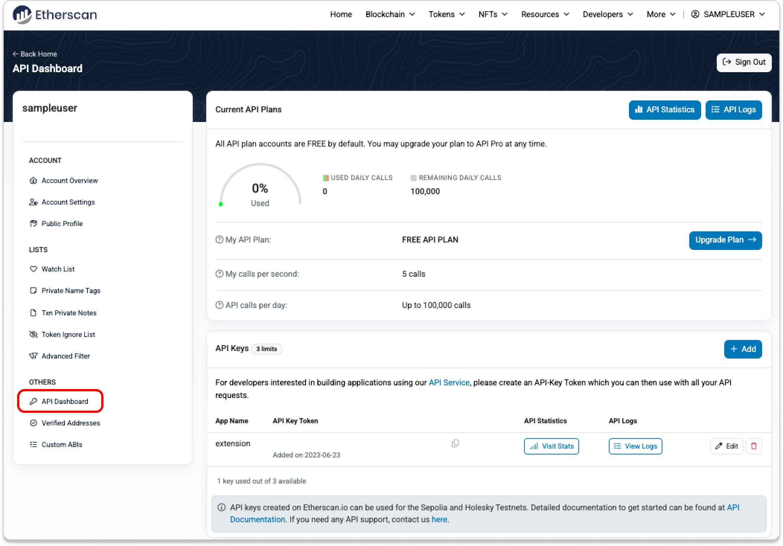This screenshot has height=546, width=783.
Task: Click the Upgrade Plan button
Action: [x=725, y=240]
